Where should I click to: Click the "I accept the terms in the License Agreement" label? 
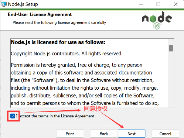click(x=55, y=116)
